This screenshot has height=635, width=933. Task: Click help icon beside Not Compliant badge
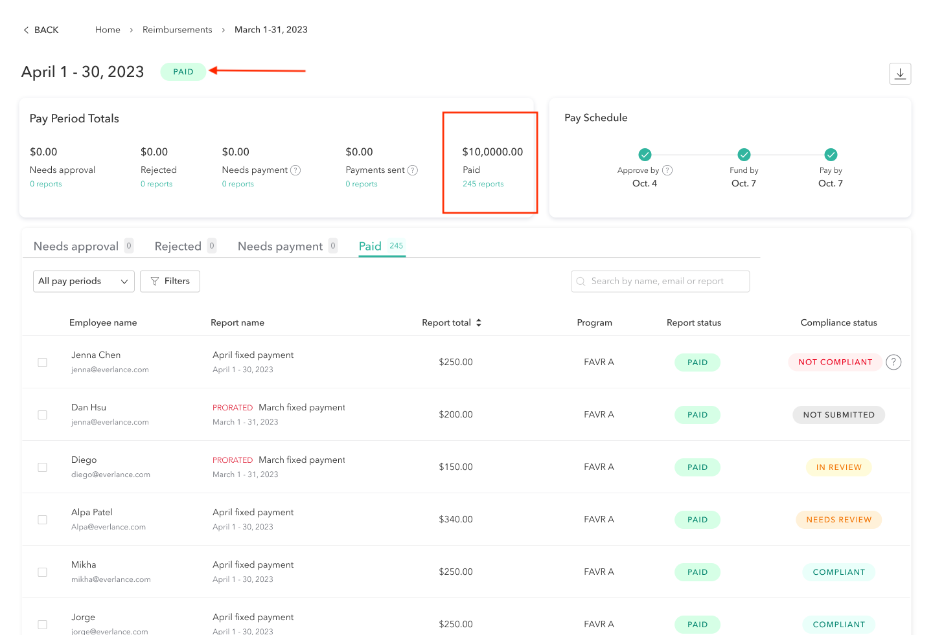click(x=893, y=362)
